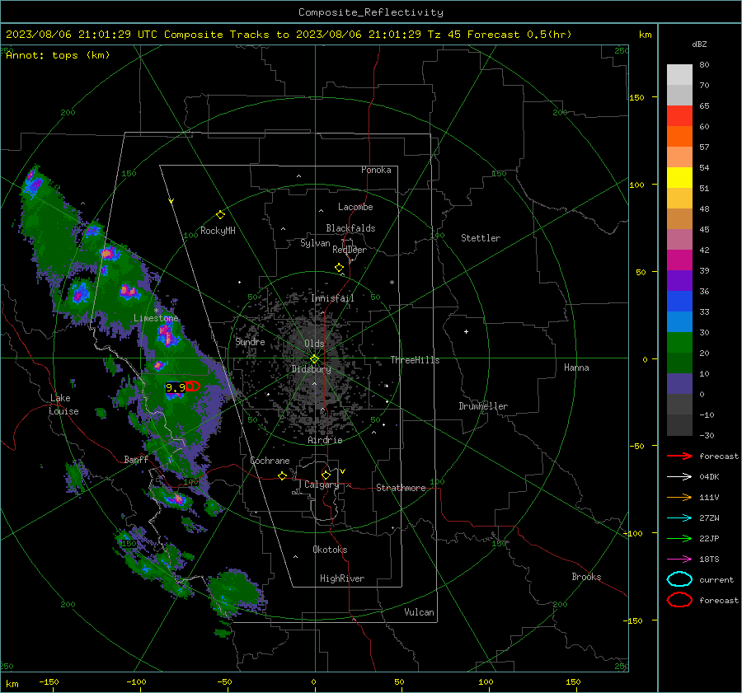Click the magenta 18TS track arrow
742x693 pixels.
[x=679, y=560]
